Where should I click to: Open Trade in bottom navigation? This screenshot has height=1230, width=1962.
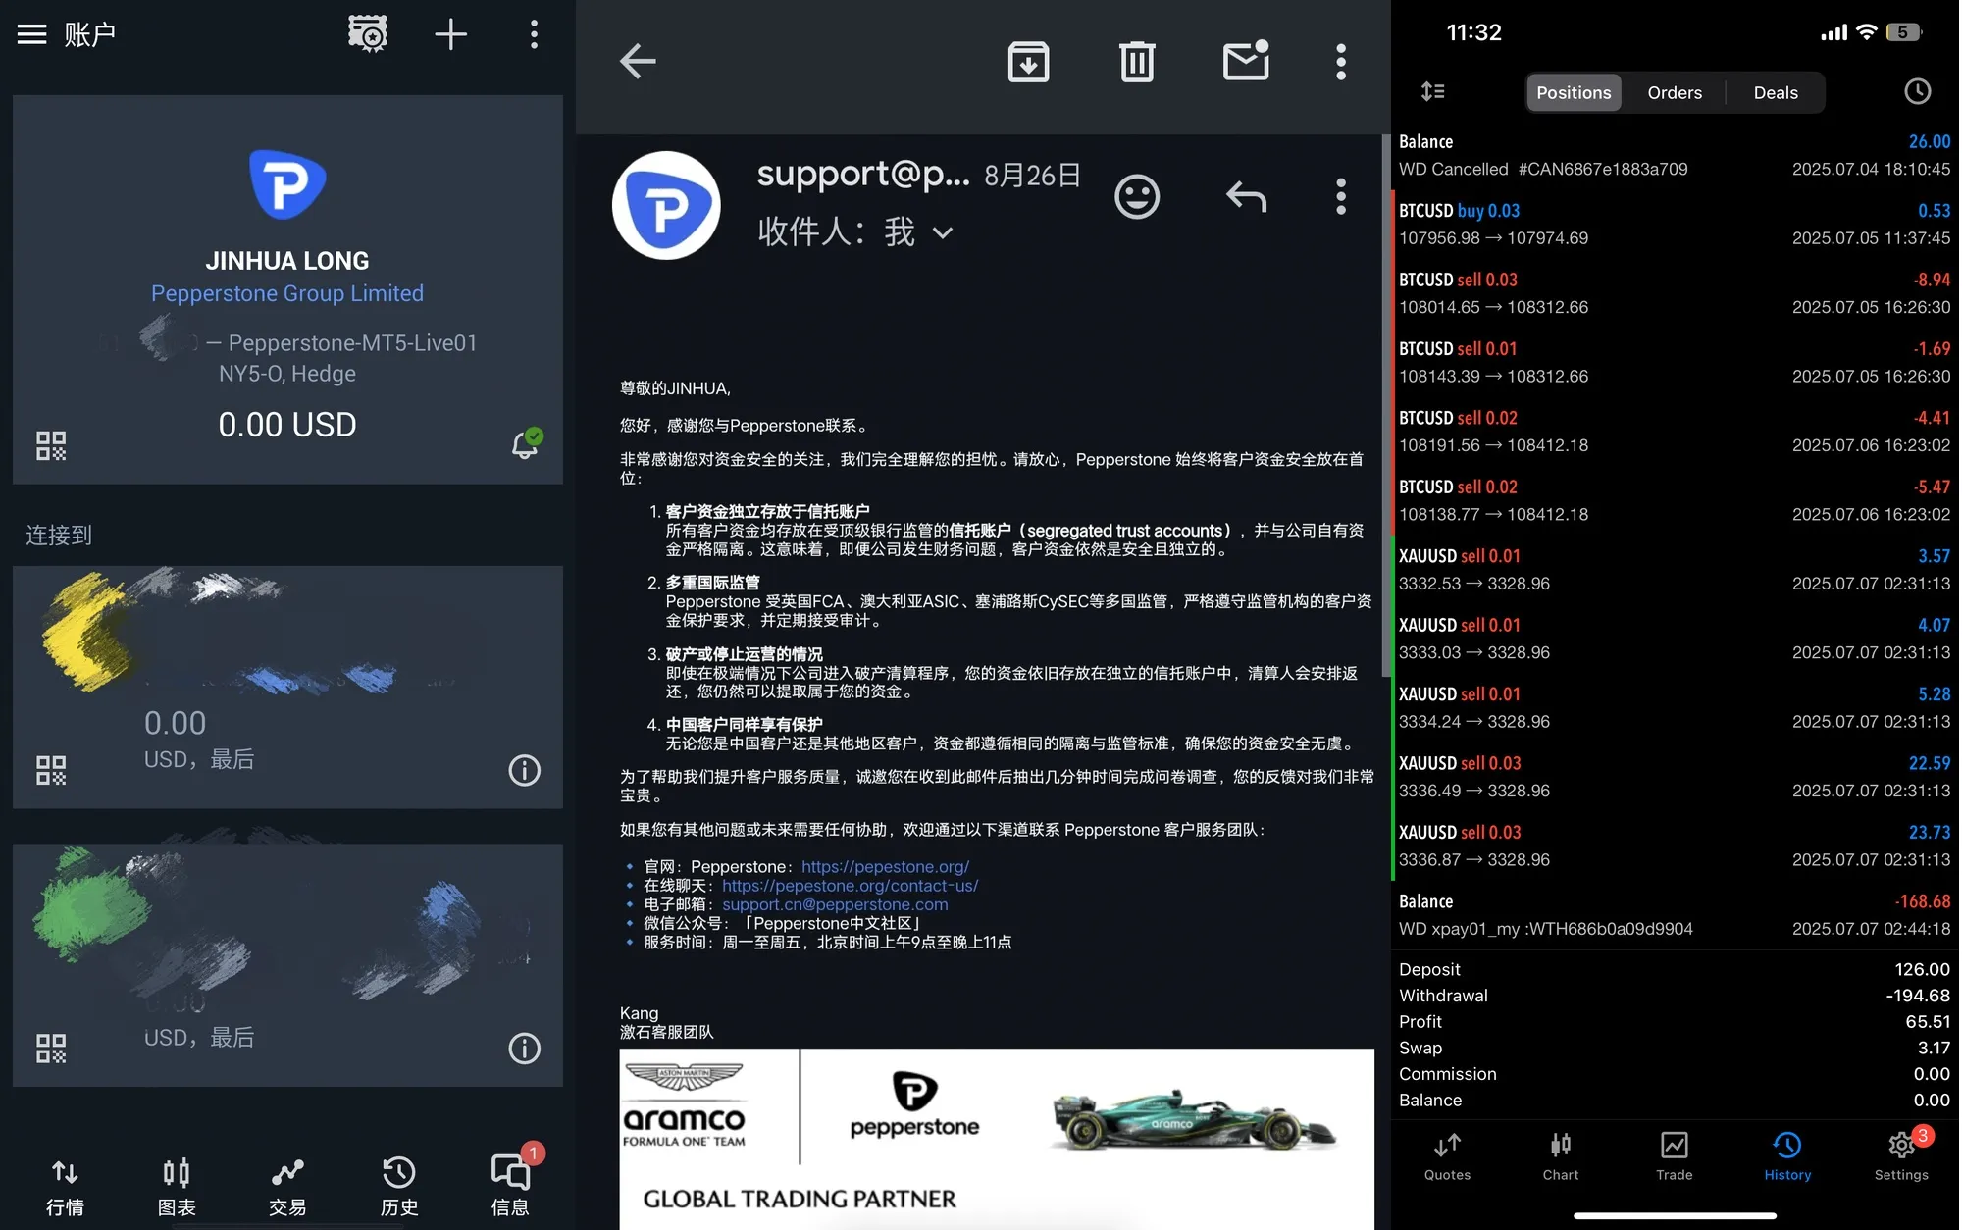tap(1675, 1157)
